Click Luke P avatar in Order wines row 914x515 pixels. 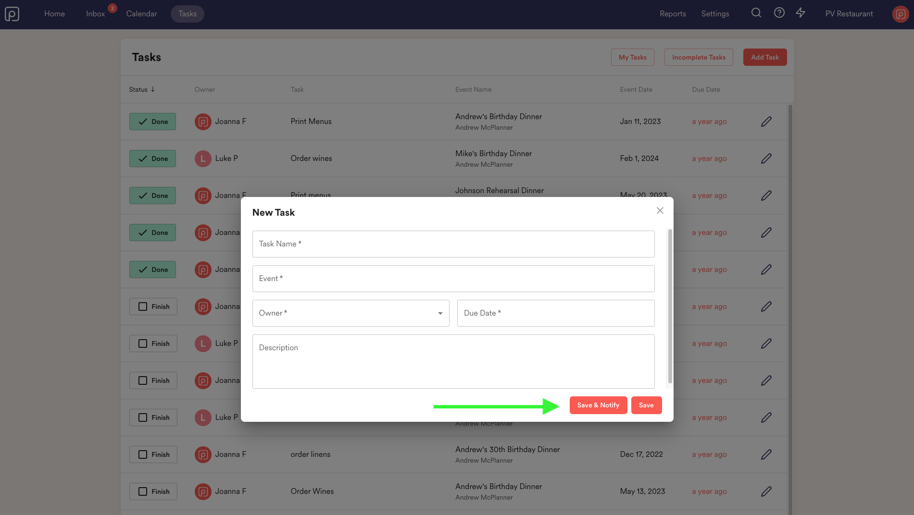tap(203, 159)
